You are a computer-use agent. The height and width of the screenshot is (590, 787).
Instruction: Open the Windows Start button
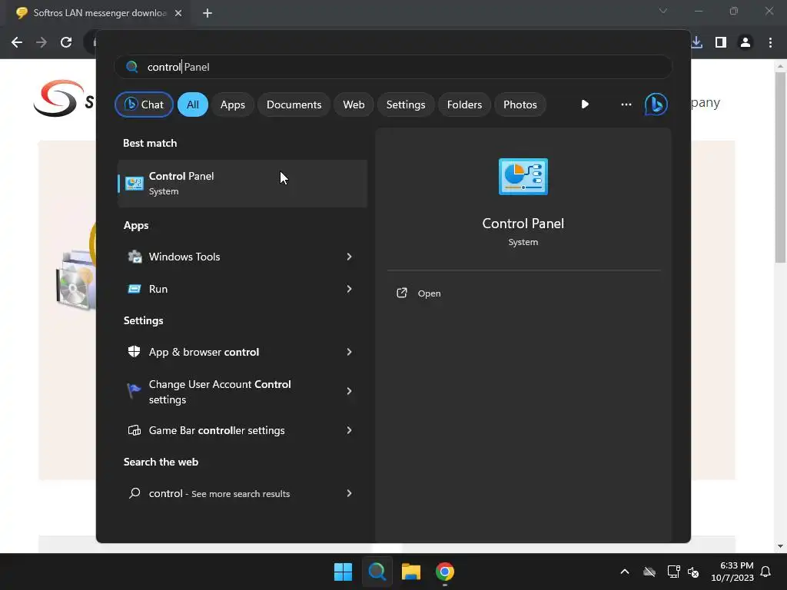coord(343,572)
